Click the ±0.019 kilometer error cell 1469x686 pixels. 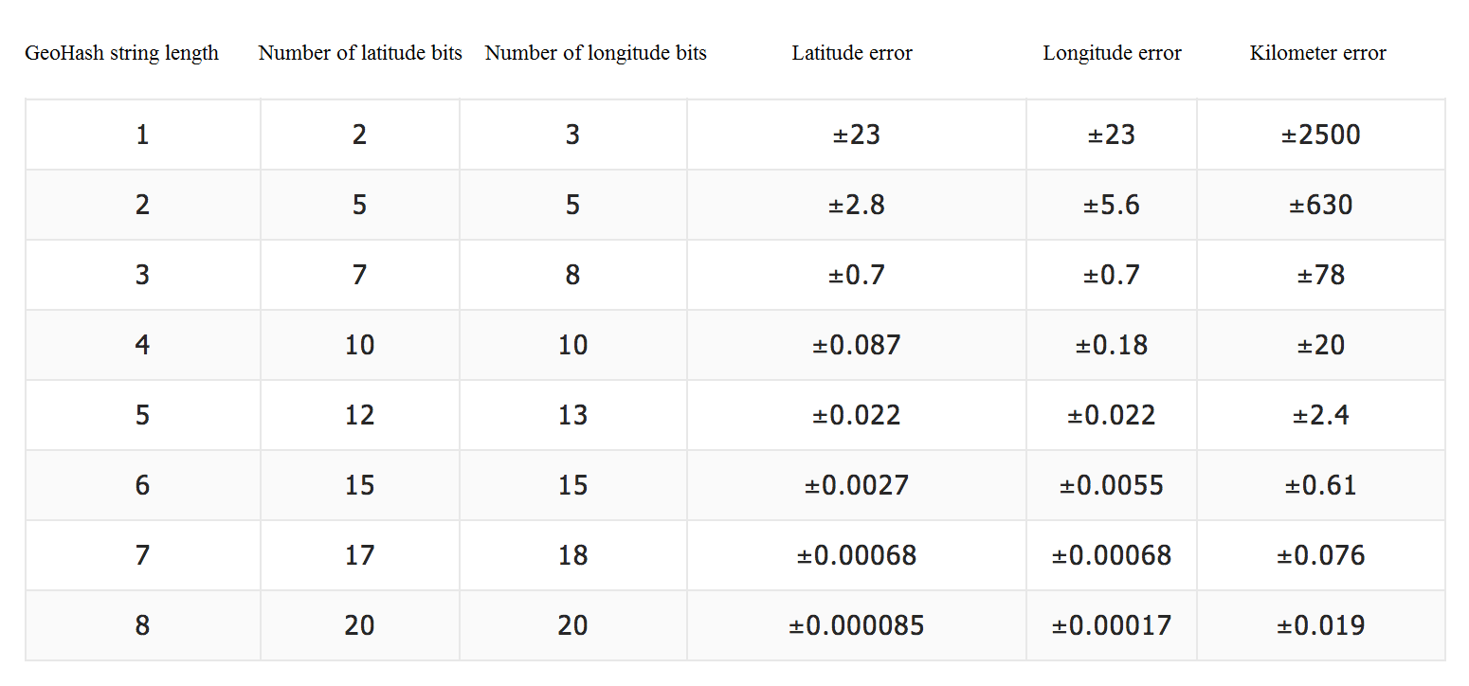1320,625
